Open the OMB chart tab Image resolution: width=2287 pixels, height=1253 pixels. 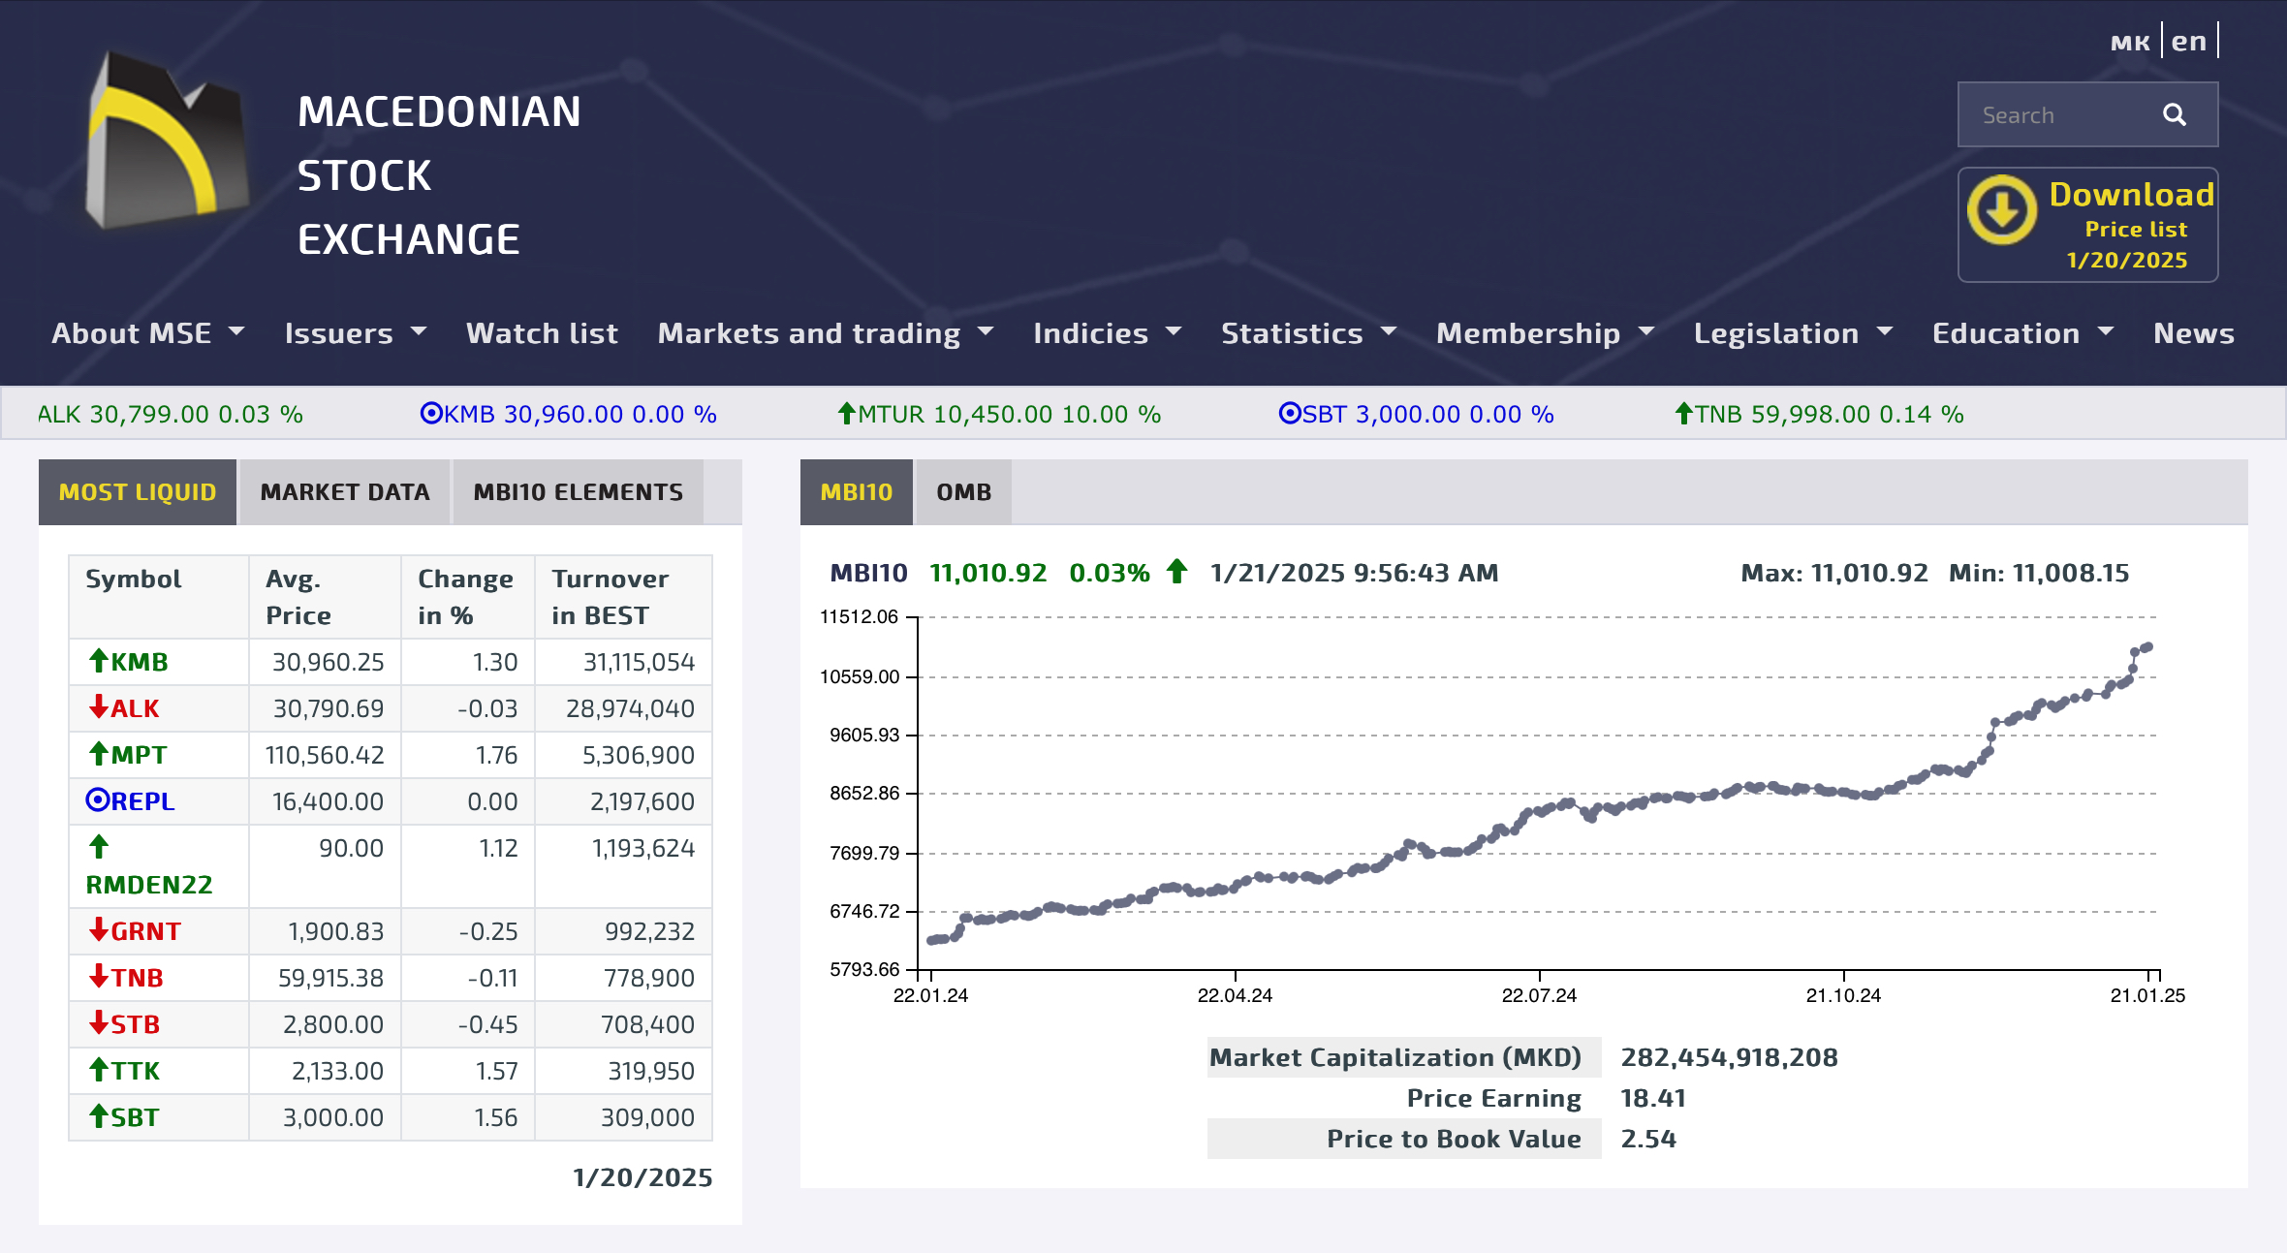click(963, 492)
